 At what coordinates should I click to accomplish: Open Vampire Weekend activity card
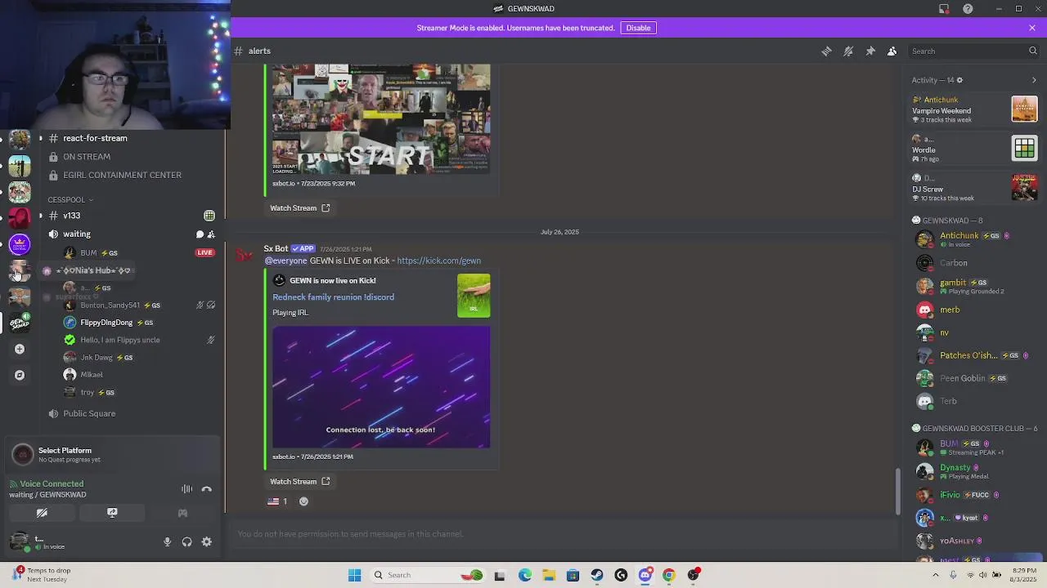[974, 110]
